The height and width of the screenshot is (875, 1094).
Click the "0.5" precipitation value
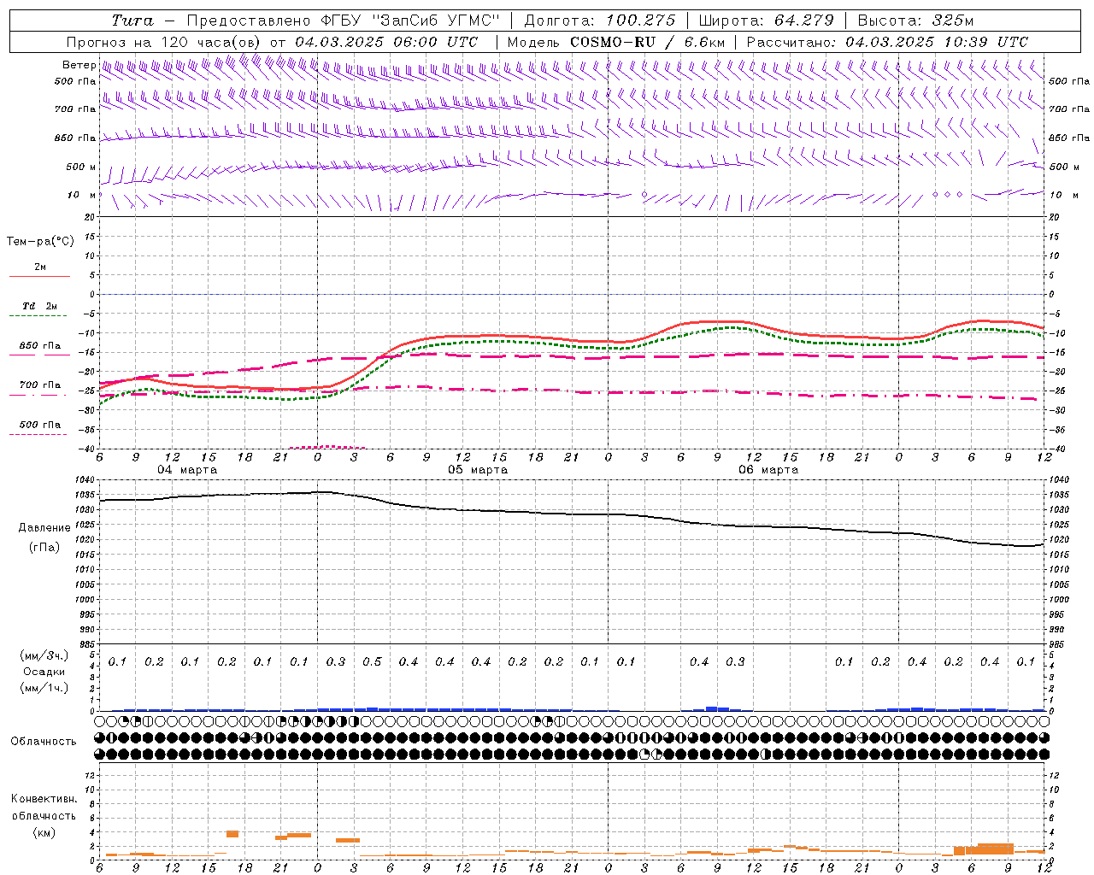[372, 661]
